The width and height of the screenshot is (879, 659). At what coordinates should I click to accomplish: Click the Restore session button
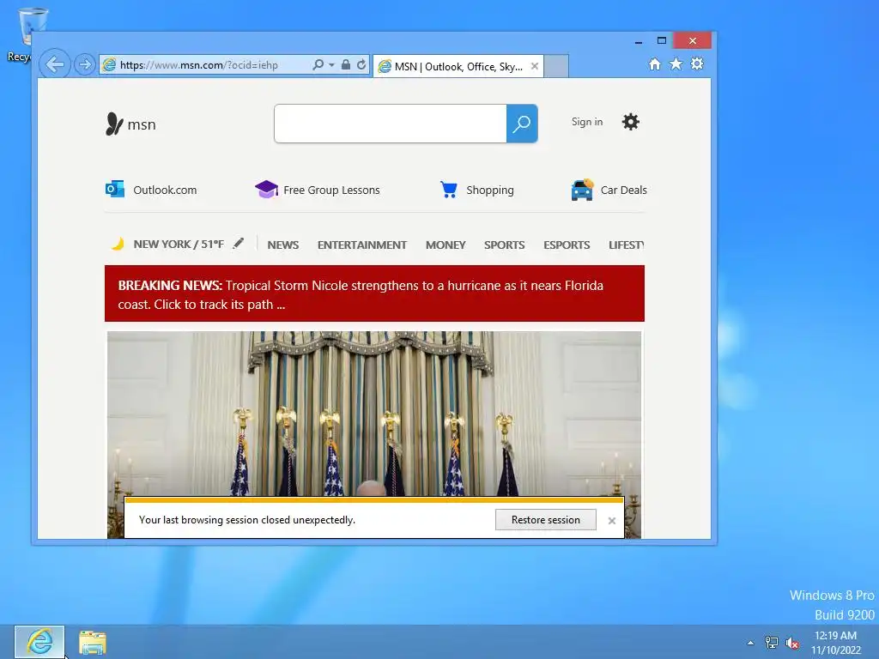point(545,519)
